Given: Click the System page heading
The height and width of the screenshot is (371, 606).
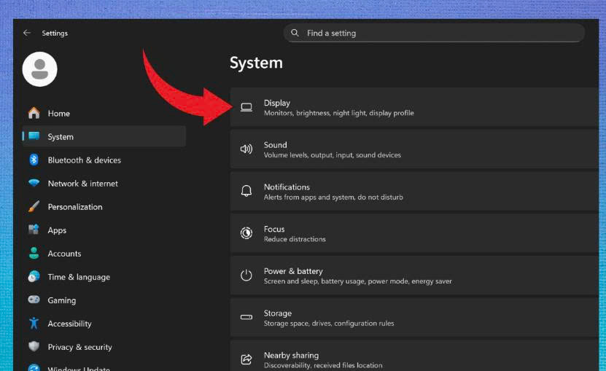Looking at the screenshot, I should point(256,63).
